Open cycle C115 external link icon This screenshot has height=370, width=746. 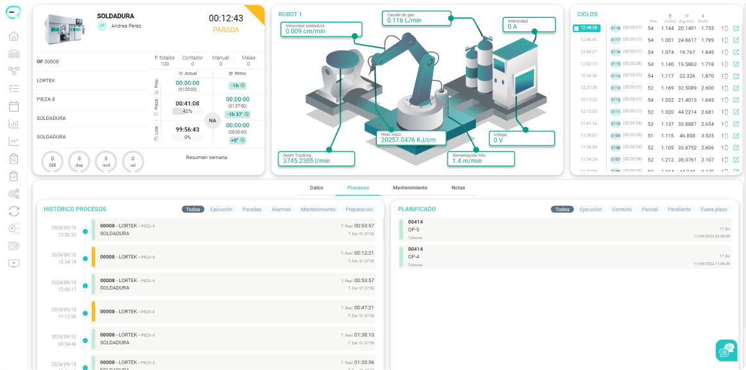[x=736, y=63]
